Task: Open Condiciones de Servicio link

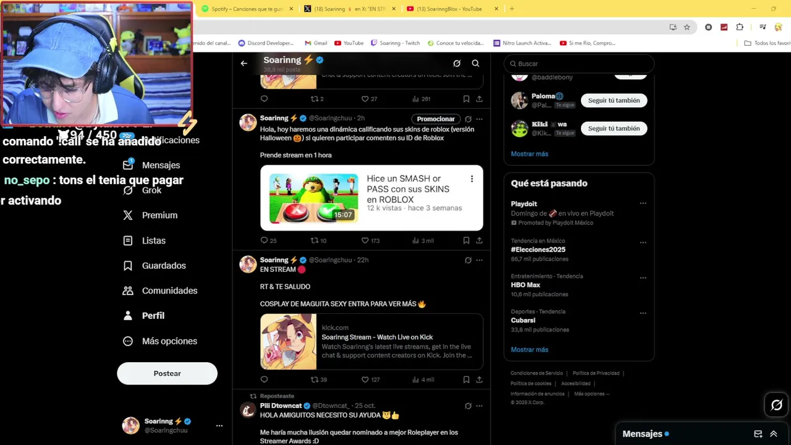Action: tap(537, 373)
